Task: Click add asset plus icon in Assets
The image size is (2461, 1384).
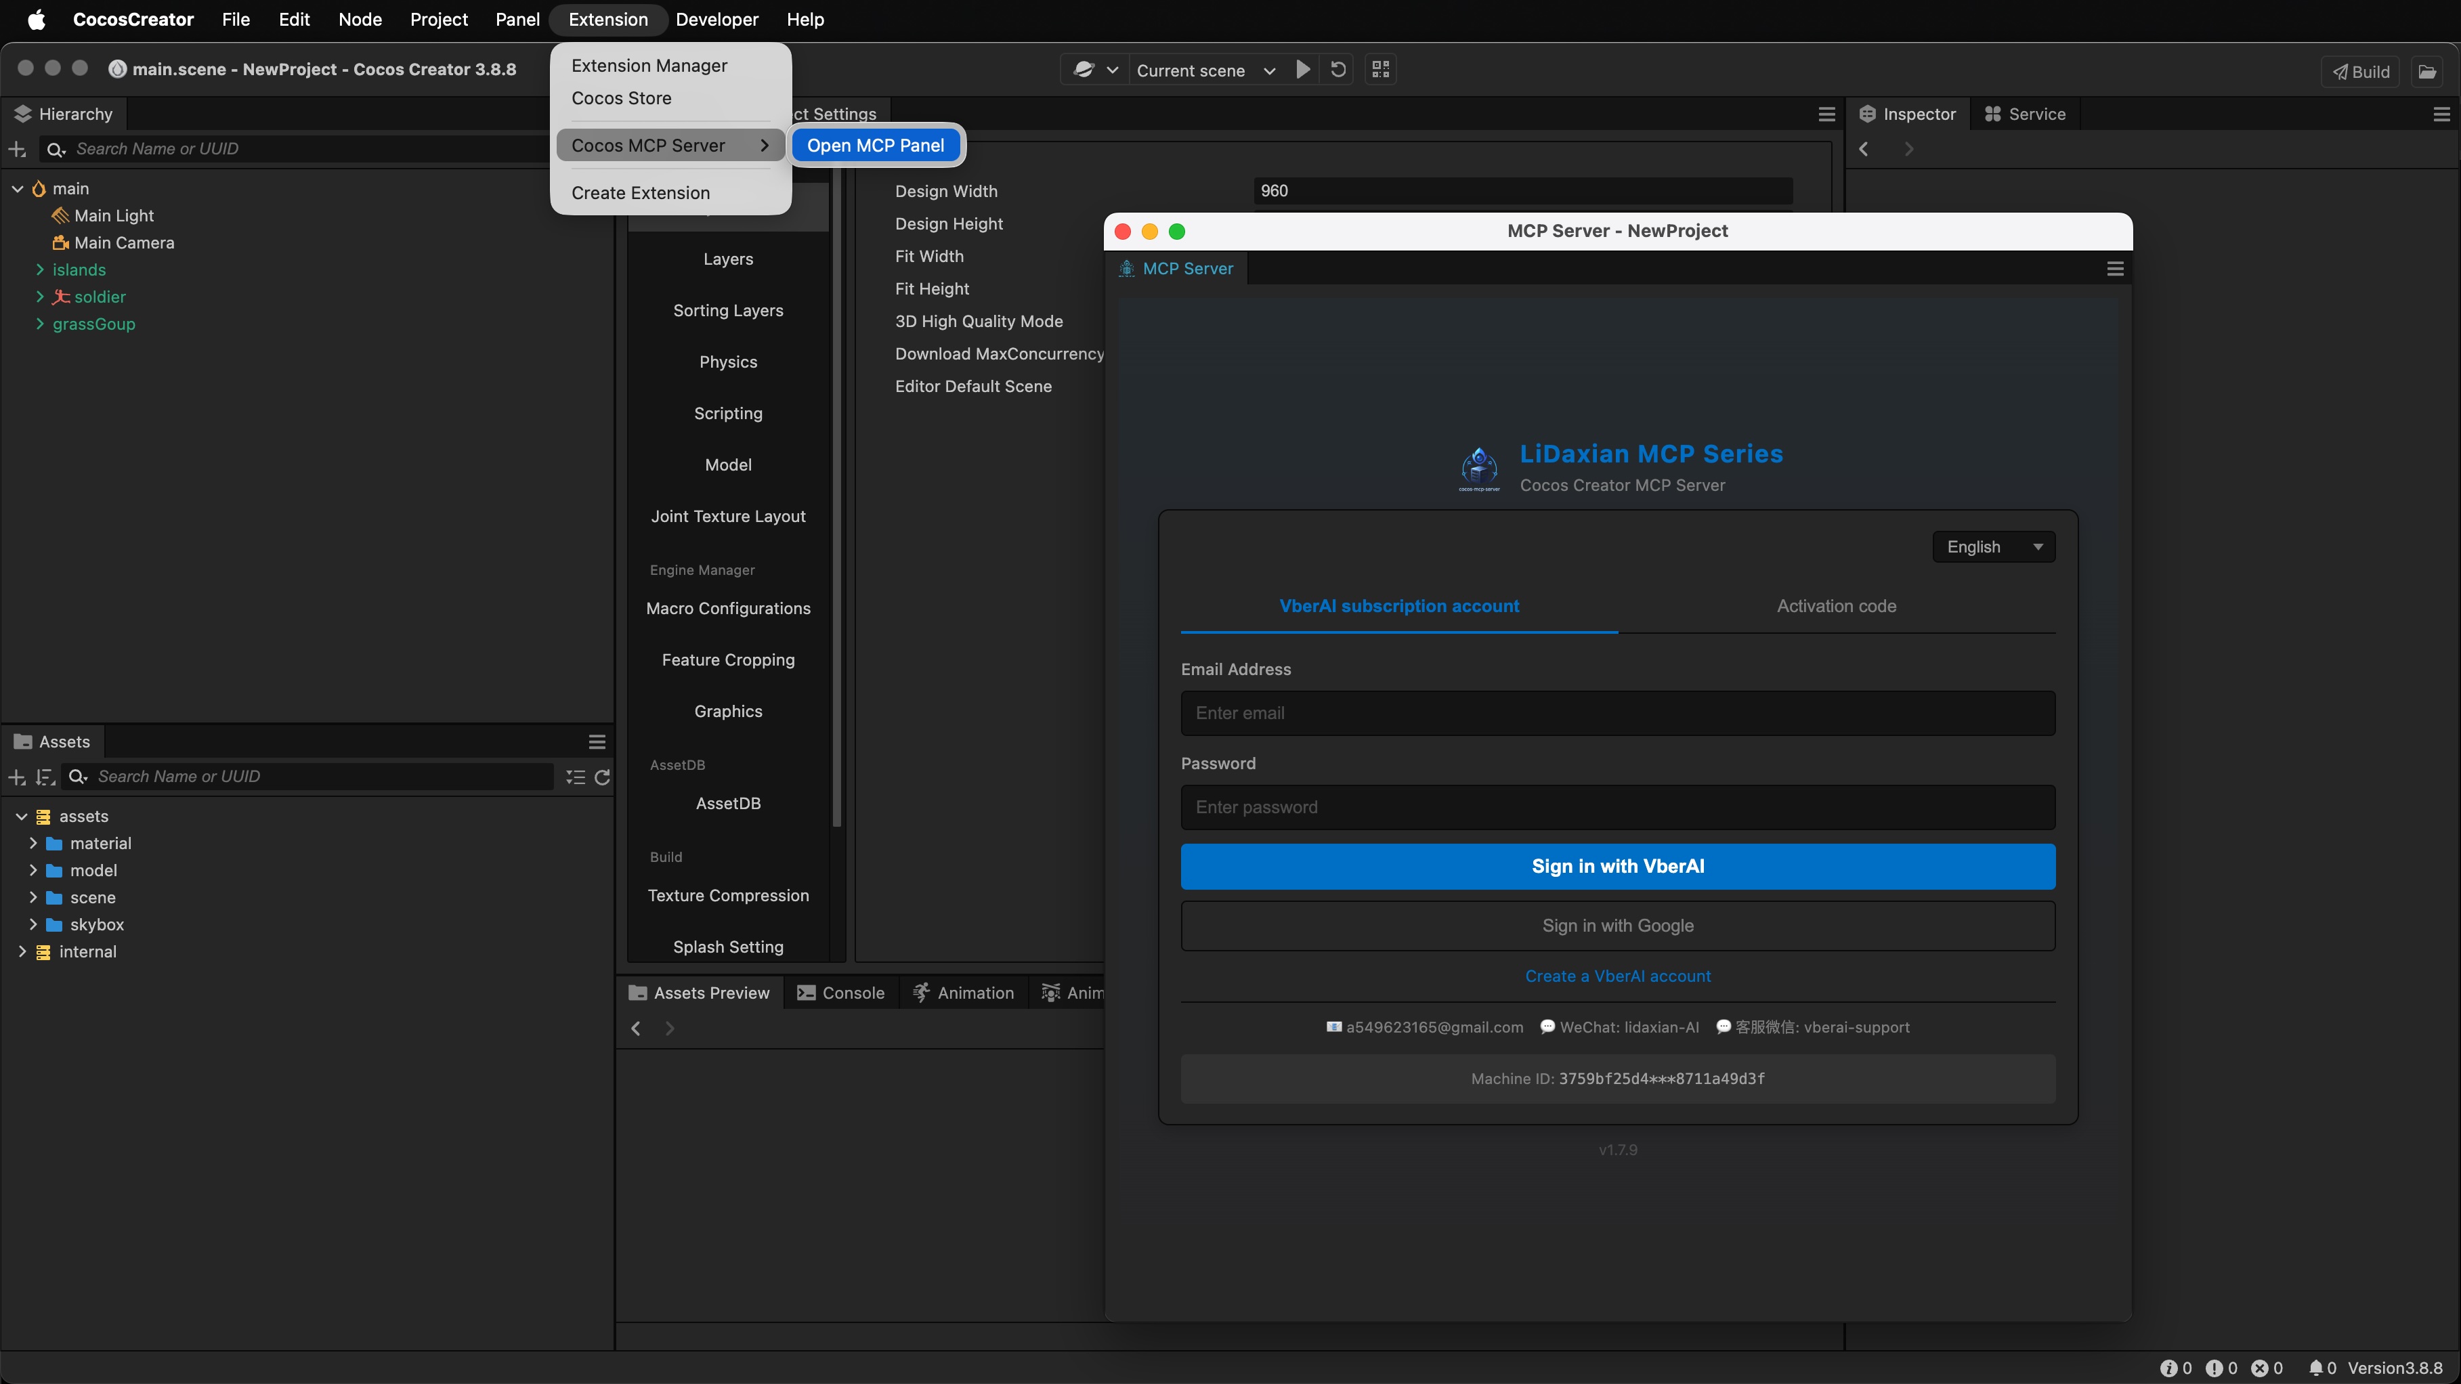Action: click(17, 777)
